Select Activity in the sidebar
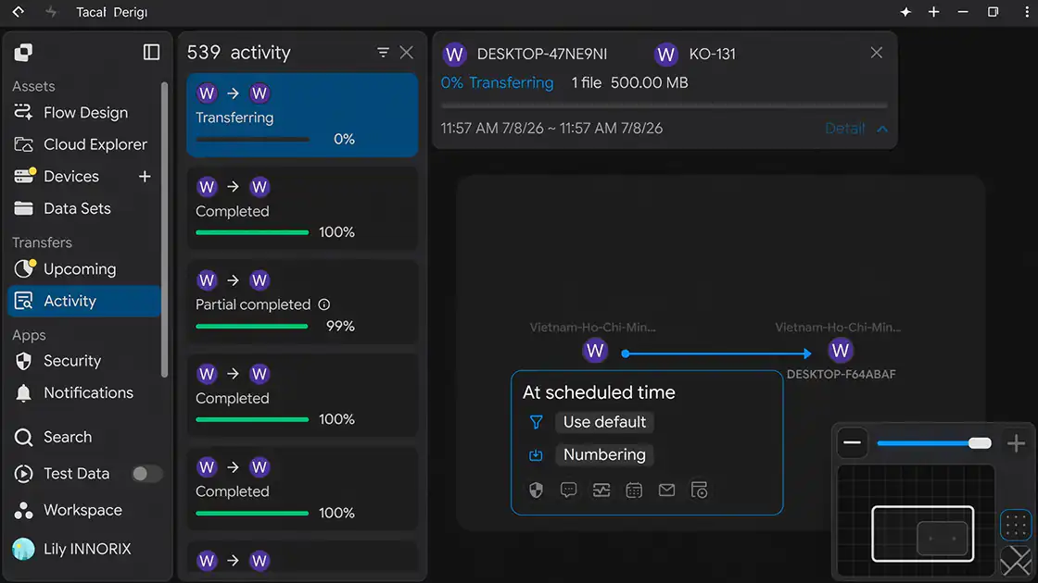The width and height of the screenshot is (1038, 583). tap(84, 301)
